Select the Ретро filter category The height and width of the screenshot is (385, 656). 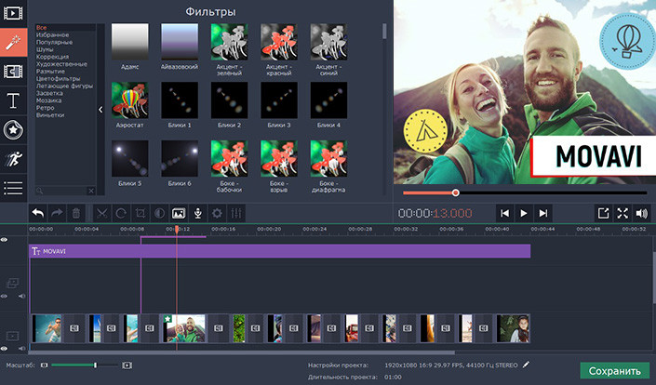tap(46, 108)
